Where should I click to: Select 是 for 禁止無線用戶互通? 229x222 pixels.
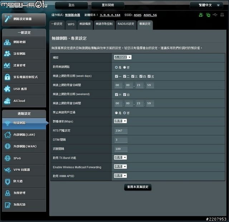116,113
